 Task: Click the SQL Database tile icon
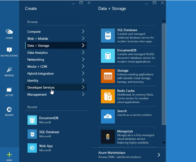(108, 35)
